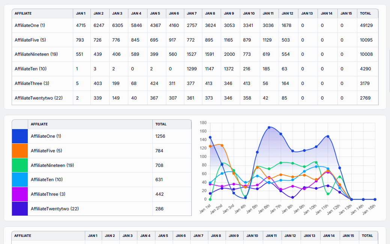Click the blue AffiliateOne color swatch
Screen dimensions: 390x244
(x=20, y=136)
